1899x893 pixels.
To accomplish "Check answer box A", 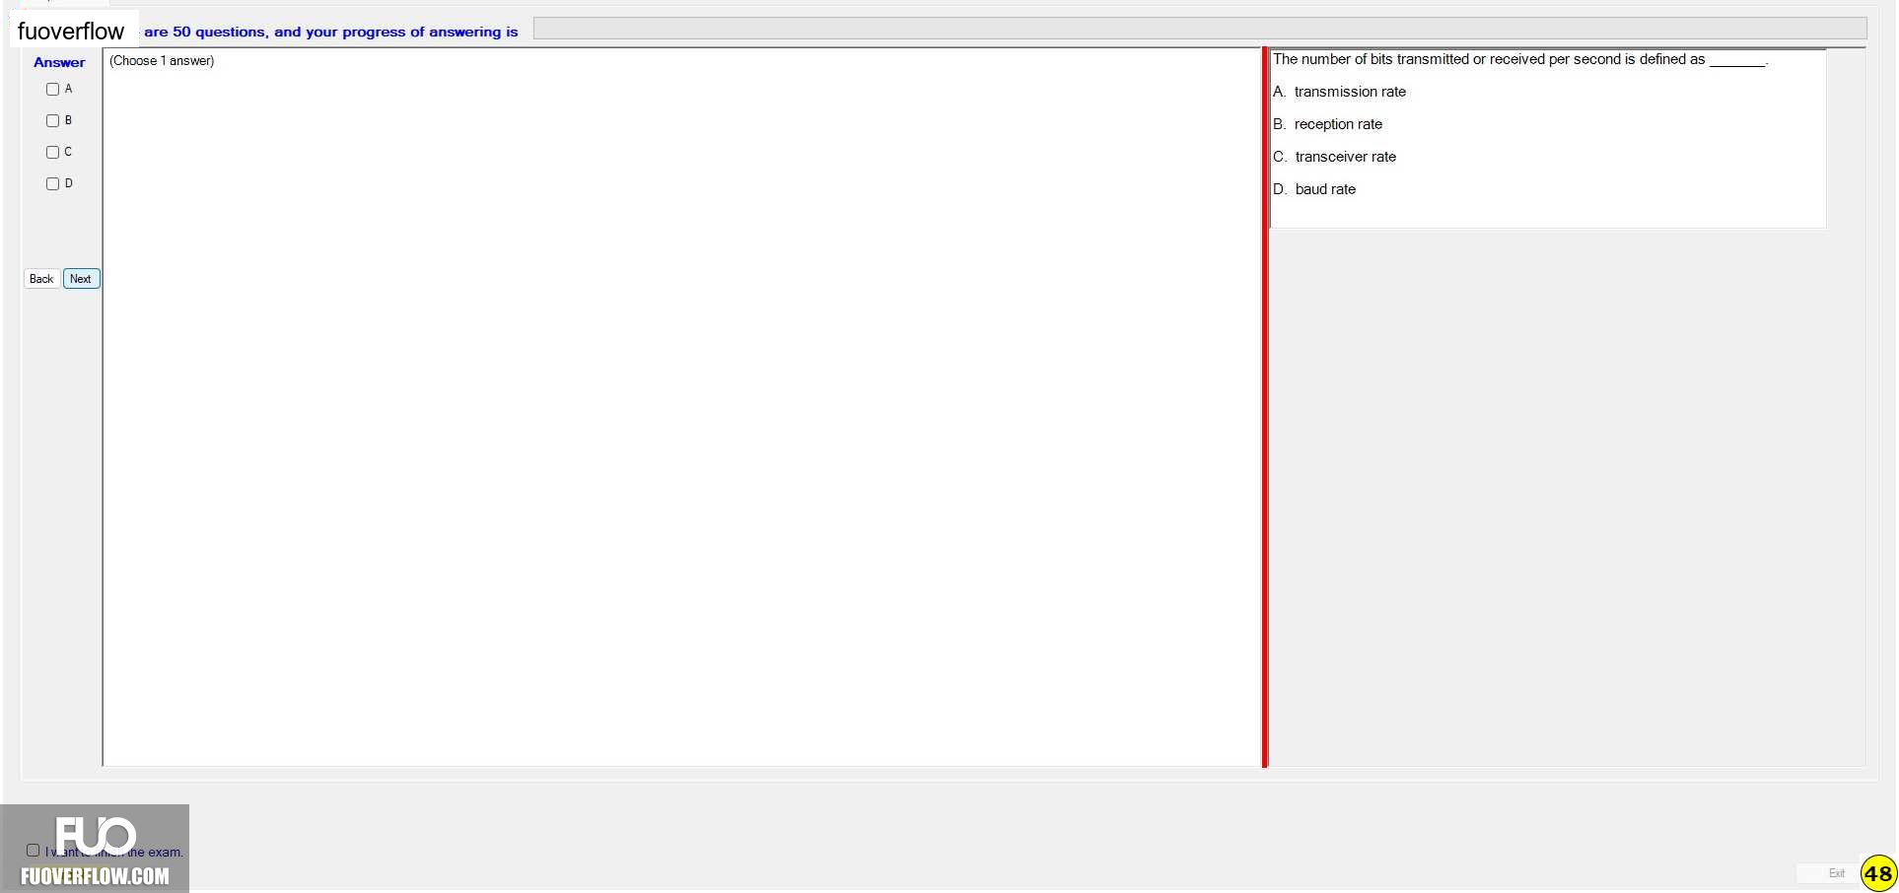I will [53, 90].
